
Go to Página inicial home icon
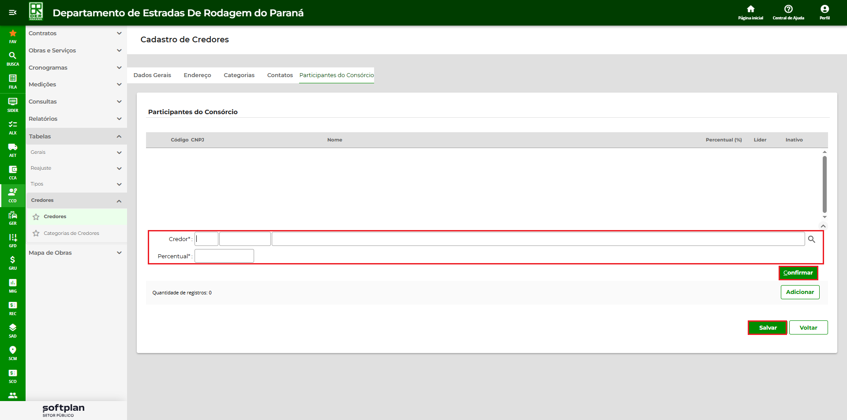(x=750, y=9)
